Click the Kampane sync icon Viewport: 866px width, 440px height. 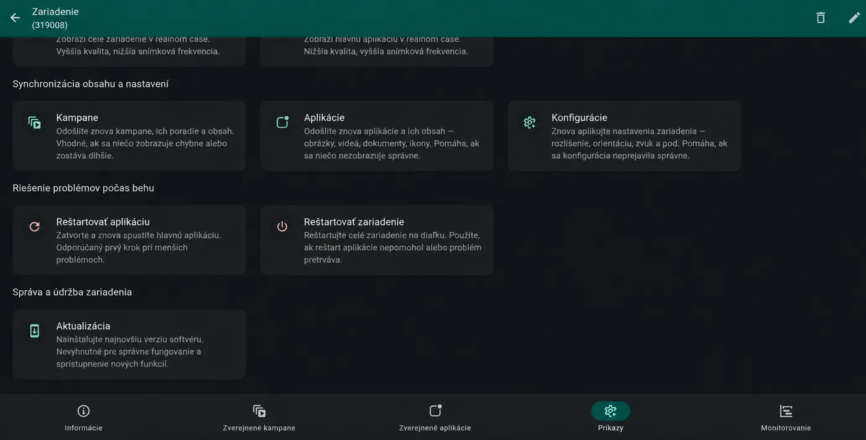(35, 122)
